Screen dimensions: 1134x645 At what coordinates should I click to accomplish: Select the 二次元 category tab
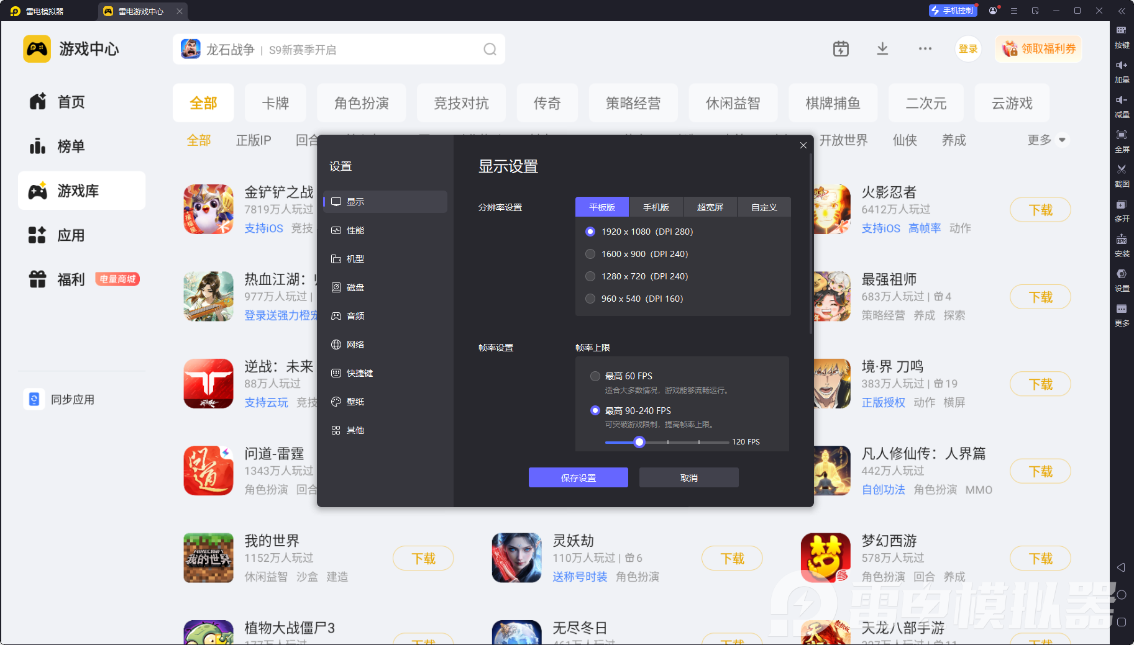coord(926,103)
